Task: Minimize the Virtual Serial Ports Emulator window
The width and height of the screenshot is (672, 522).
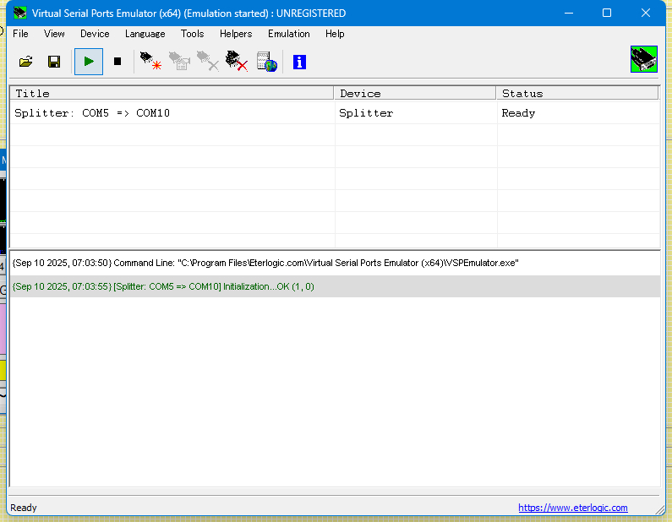Action: click(569, 13)
